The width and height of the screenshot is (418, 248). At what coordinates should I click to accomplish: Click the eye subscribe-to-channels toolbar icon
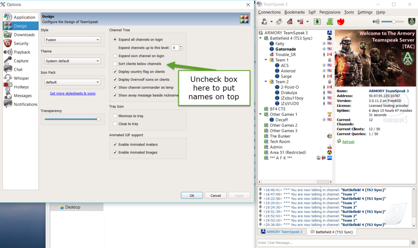tap(317, 22)
